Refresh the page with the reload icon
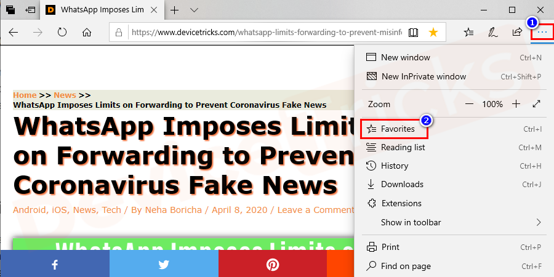The height and width of the screenshot is (277, 554). point(62,33)
